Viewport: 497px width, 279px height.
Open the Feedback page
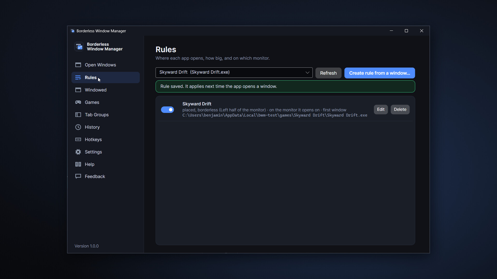click(105, 176)
